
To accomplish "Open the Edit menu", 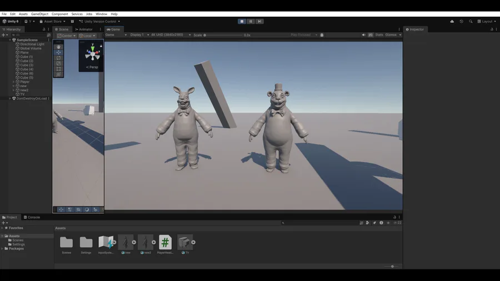I will pos(13,14).
